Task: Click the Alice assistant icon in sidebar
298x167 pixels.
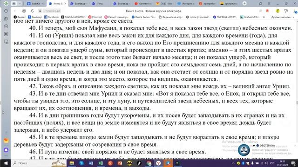Action: tap(6, 150)
